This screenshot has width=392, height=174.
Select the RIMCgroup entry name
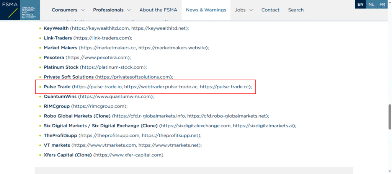point(57,106)
